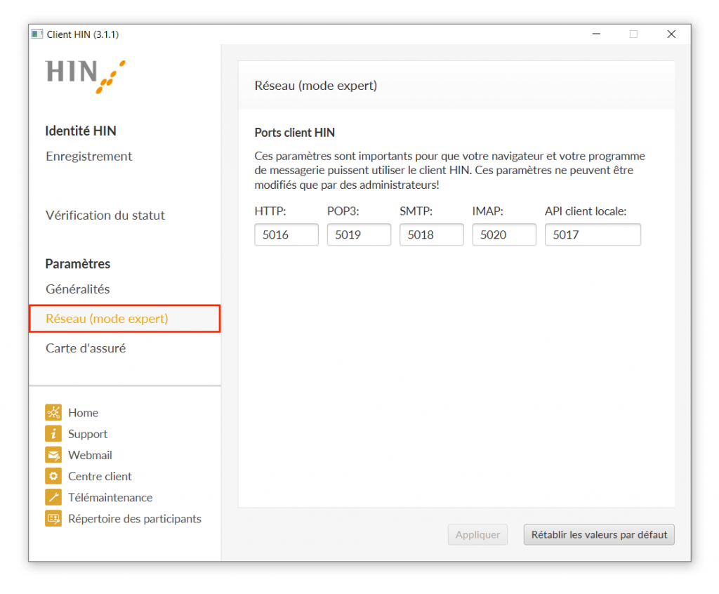
Task: Open Répertoire des participants link text
Action: (135, 519)
